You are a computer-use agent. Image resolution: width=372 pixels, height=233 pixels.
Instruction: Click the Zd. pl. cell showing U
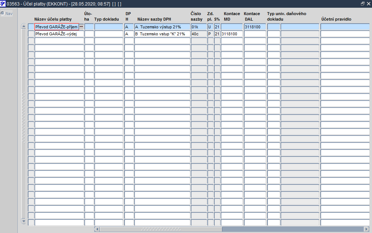pos(211,27)
